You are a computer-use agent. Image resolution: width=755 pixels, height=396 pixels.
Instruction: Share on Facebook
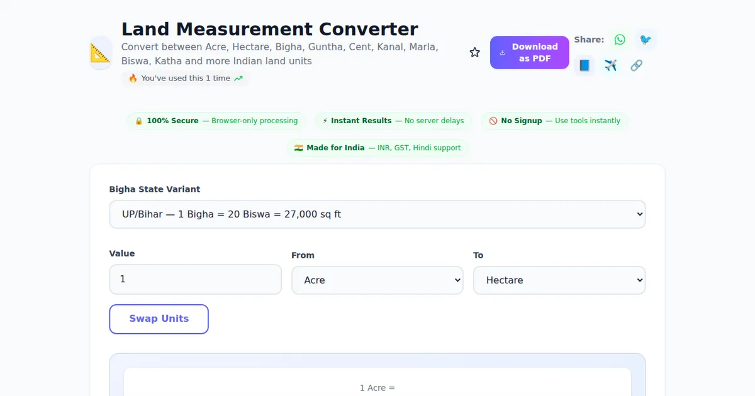[584, 65]
